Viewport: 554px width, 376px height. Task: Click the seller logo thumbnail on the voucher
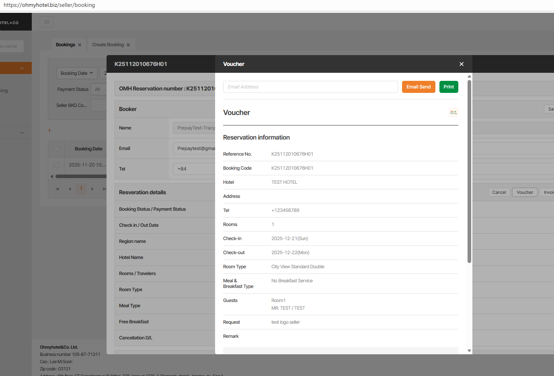pyautogui.click(x=453, y=113)
